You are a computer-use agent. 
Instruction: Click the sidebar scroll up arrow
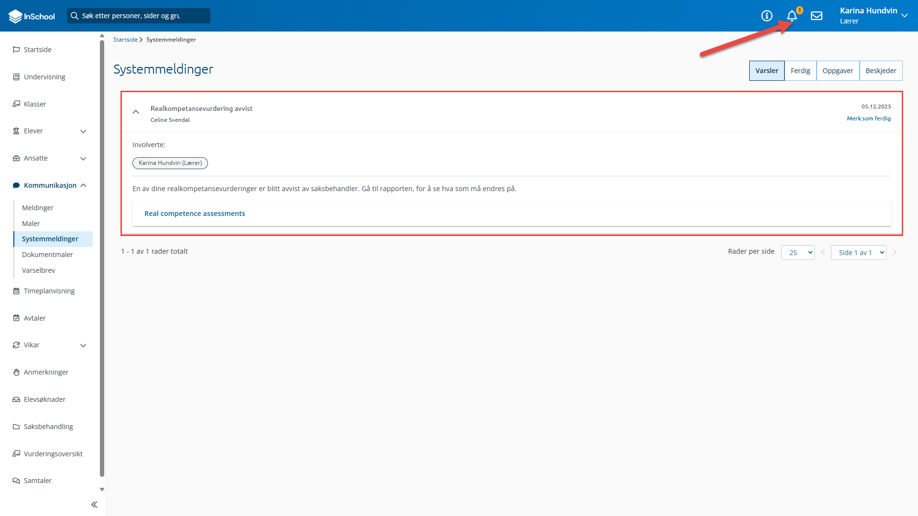[x=102, y=36]
